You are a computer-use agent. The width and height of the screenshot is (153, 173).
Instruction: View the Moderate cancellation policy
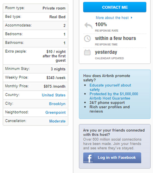pos(57,121)
